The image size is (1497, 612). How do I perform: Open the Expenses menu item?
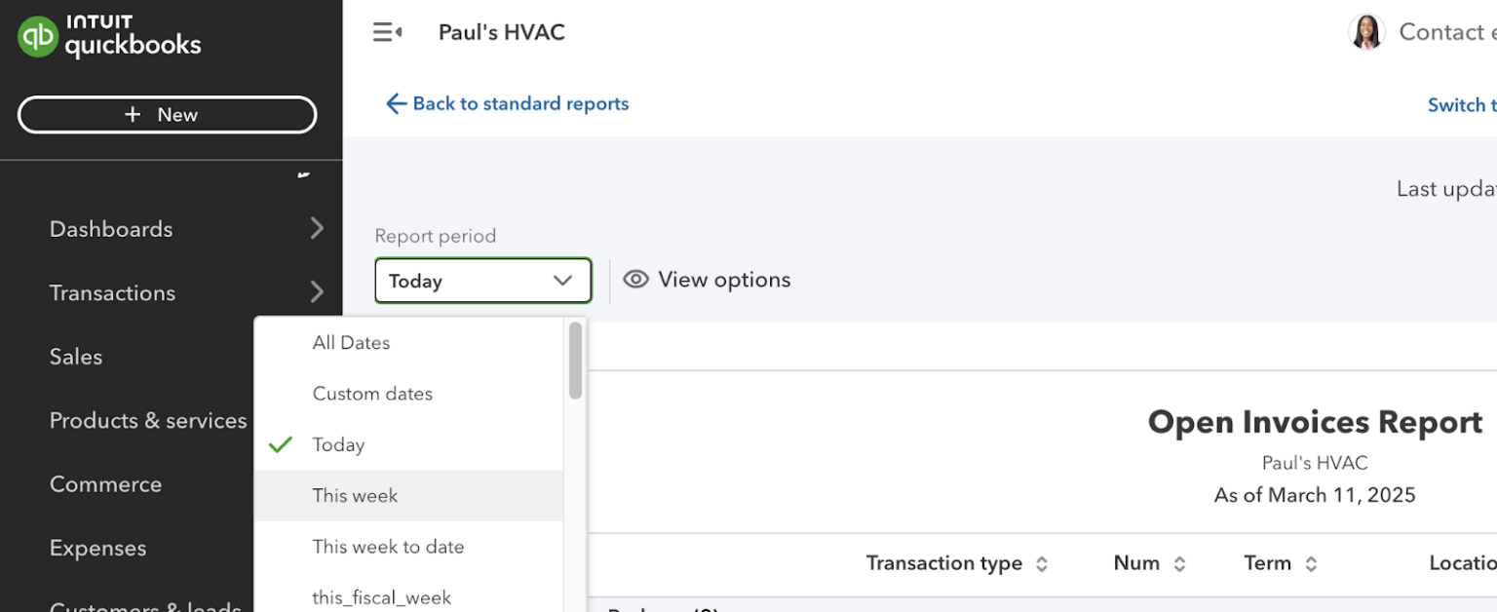[x=97, y=548]
